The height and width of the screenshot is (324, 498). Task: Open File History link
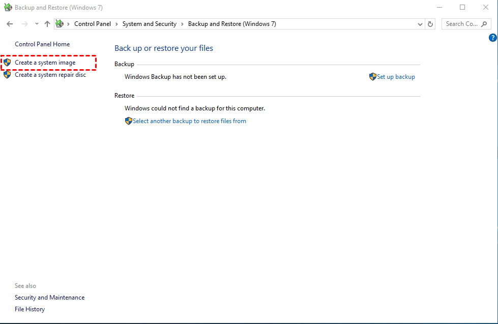(x=30, y=309)
